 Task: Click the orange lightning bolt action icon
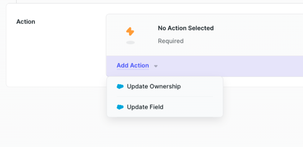pos(130,32)
